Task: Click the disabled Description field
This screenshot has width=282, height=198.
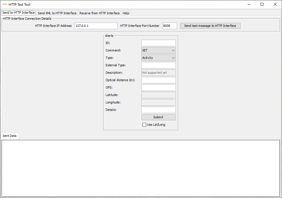Action: (x=158, y=73)
